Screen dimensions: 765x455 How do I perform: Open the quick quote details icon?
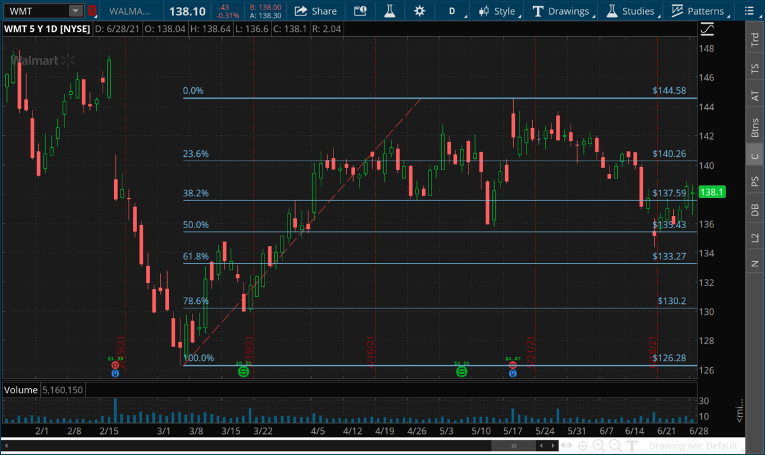point(360,11)
